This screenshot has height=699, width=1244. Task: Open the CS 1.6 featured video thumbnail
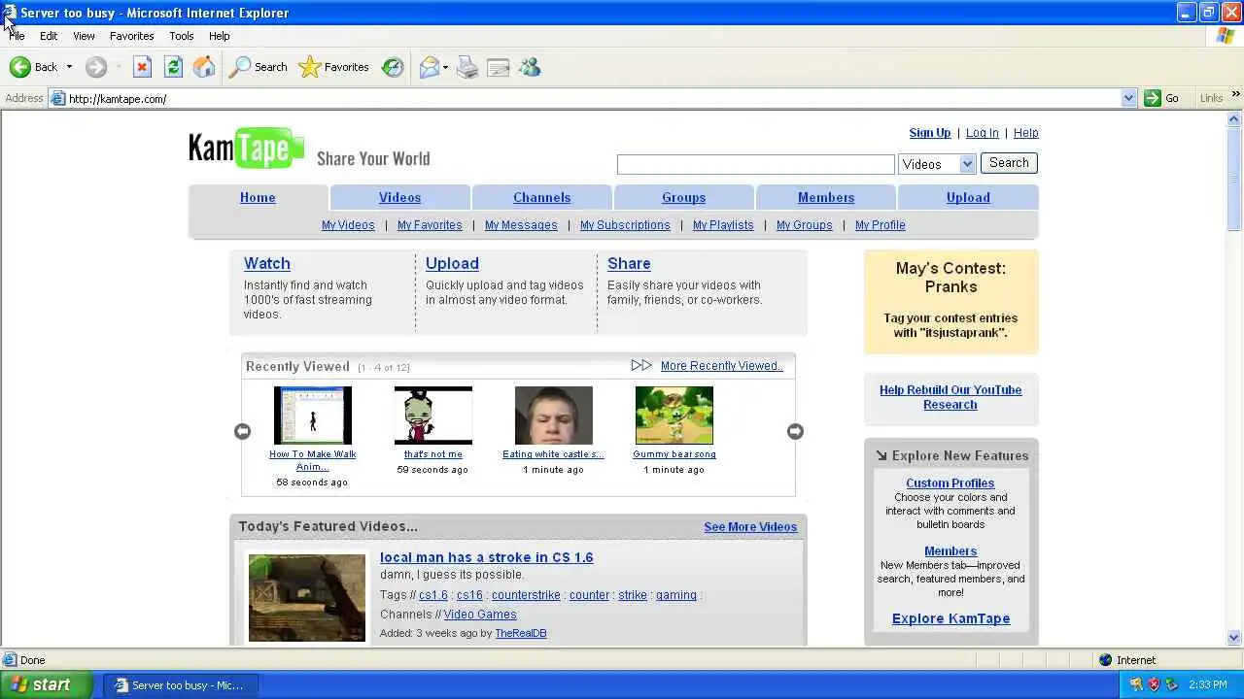pyautogui.click(x=307, y=598)
